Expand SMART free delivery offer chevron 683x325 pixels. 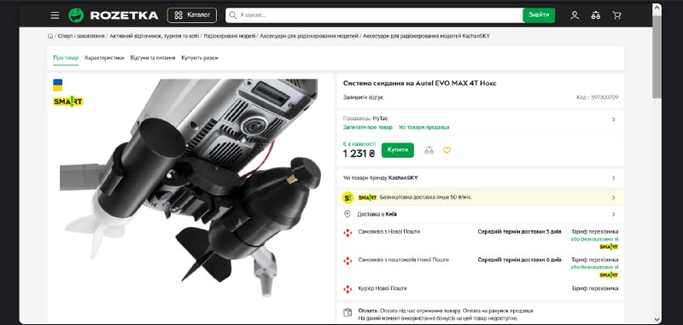(613, 198)
